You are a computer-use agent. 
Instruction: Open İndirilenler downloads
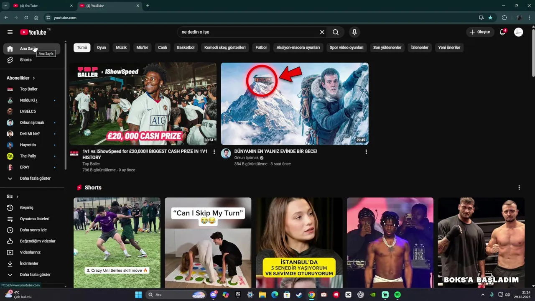click(32, 263)
